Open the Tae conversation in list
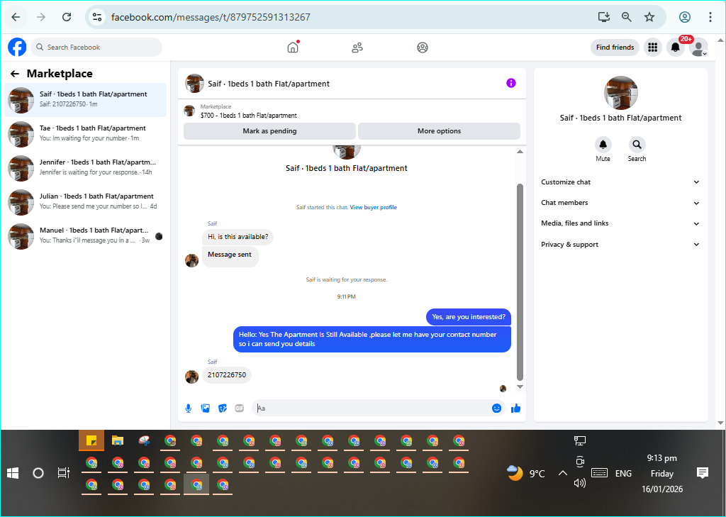Viewport: 726px width, 517px height. (x=85, y=134)
